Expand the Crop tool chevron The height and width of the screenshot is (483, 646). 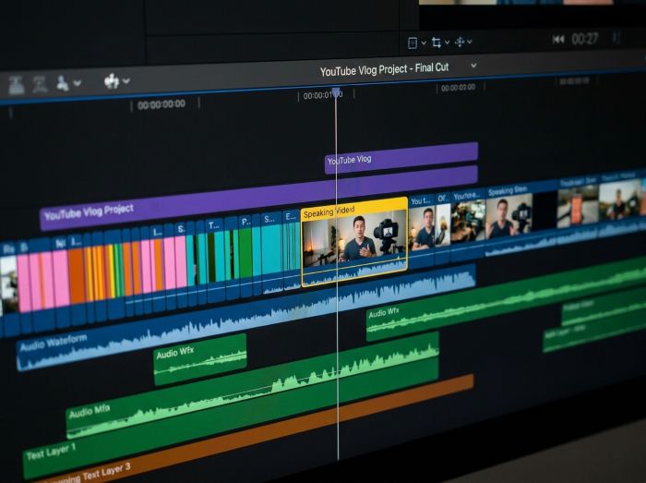click(447, 42)
